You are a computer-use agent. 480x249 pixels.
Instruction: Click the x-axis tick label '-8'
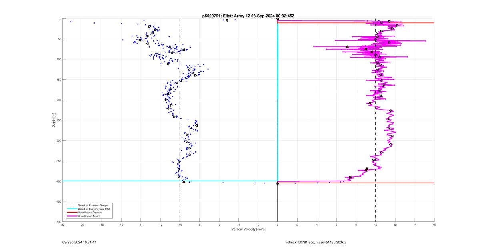199,225
